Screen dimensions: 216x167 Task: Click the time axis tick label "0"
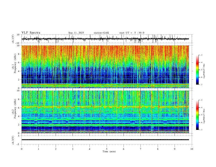(22, 149)
